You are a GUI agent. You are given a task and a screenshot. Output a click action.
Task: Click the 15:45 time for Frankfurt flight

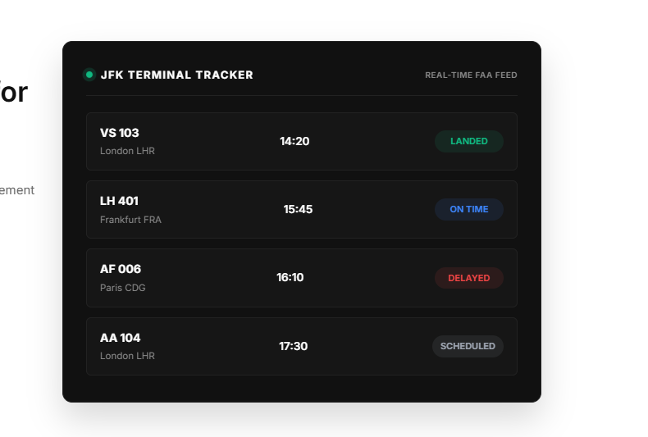click(298, 209)
